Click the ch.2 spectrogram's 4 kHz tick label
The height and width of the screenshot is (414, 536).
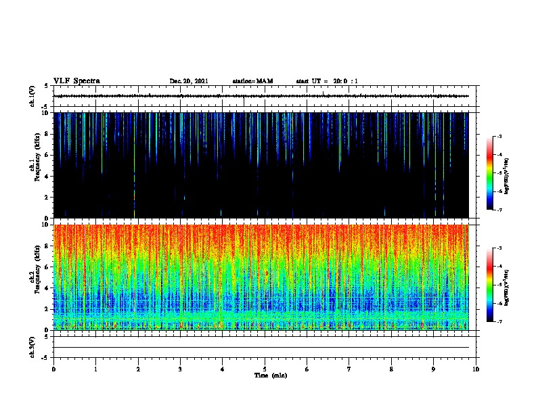pyautogui.click(x=47, y=288)
